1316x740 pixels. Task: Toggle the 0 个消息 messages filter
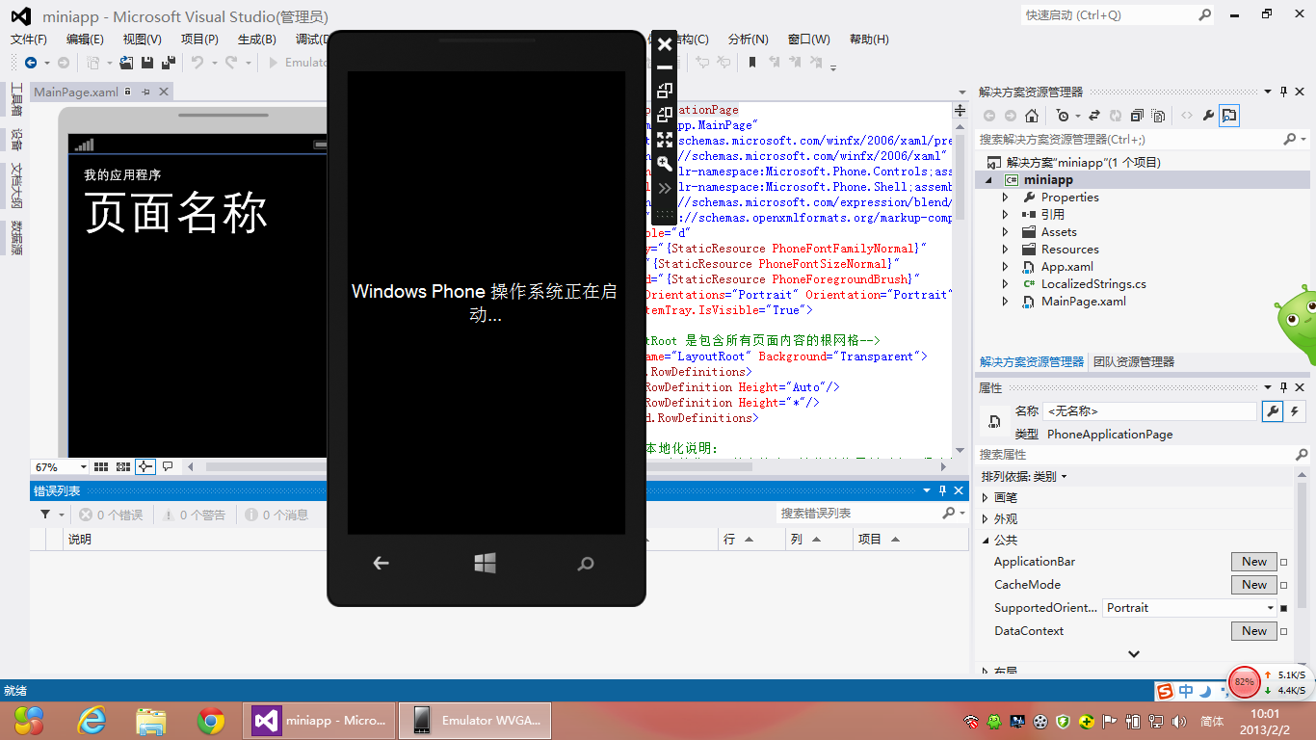click(x=276, y=515)
